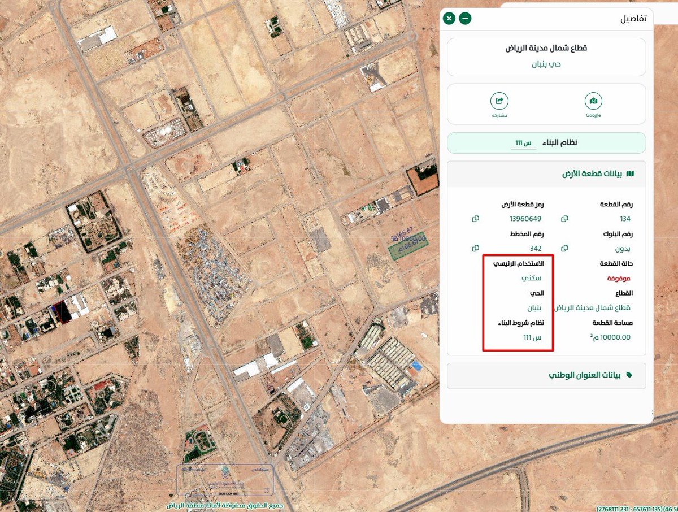The image size is (678, 512).
Task: Copy plan number 342
Action: tap(475, 248)
